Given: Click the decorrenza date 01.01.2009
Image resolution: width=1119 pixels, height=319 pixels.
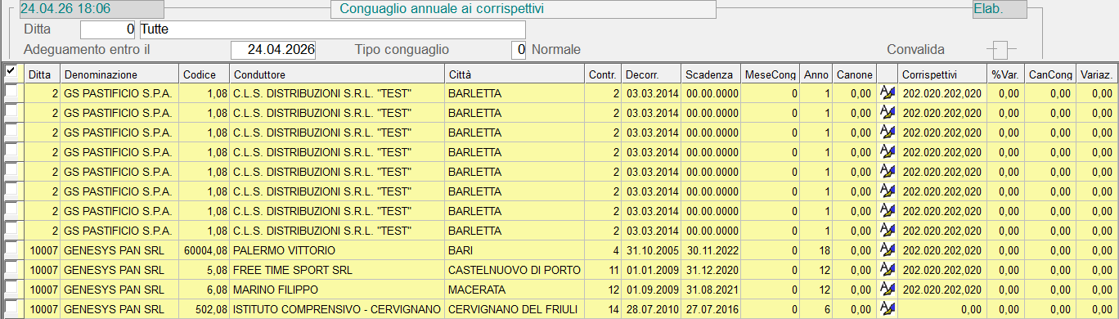Looking at the screenshot, I should pos(651,270).
